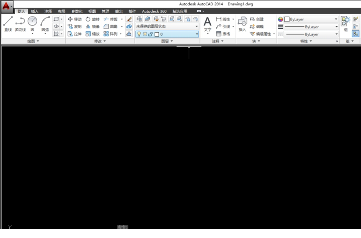Click the 线性 (Linear) dimension tool

click(223, 19)
